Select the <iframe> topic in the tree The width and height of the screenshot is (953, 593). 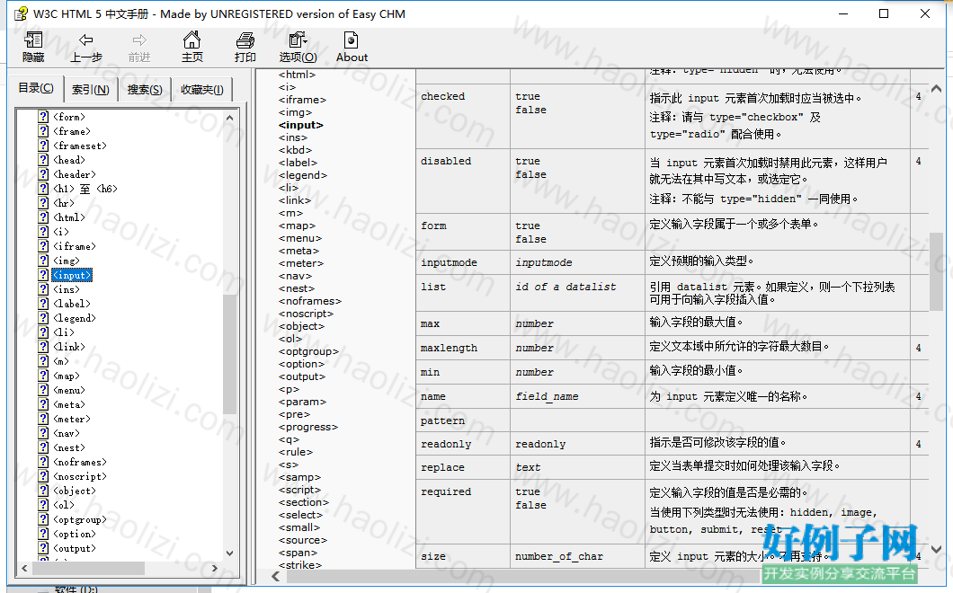pos(74,246)
